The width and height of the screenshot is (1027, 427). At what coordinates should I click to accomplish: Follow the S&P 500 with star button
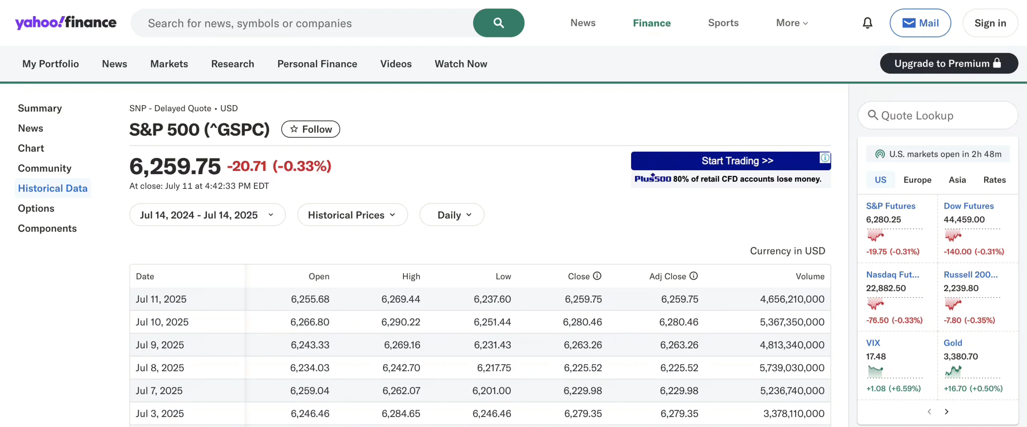tap(311, 129)
